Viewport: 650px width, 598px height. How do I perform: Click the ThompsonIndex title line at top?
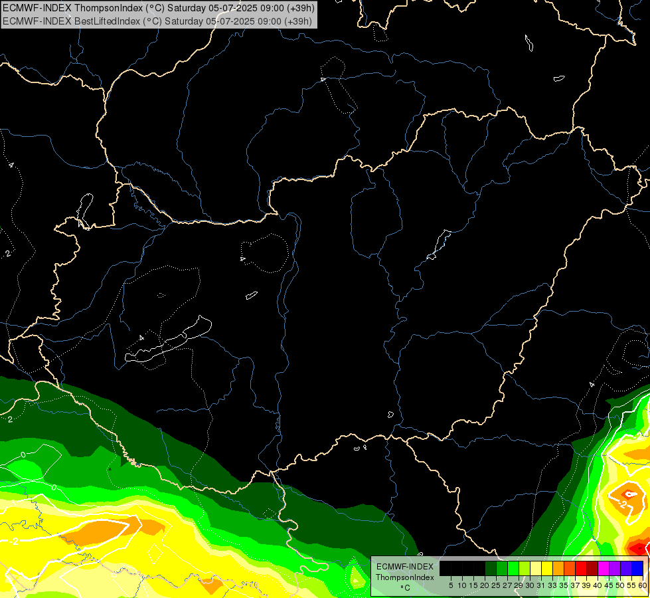click(159, 8)
